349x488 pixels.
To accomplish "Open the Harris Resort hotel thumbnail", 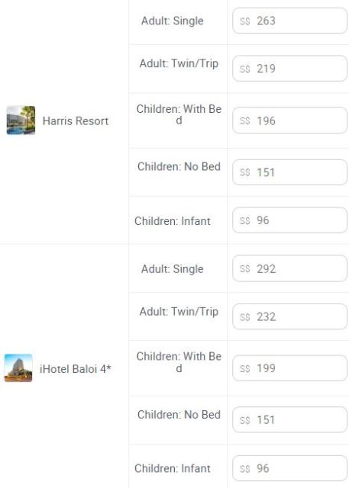I will [x=21, y=120].
